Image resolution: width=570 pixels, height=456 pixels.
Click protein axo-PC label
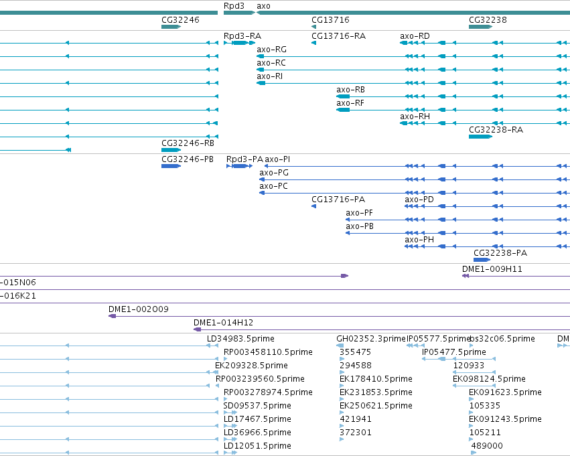coord(273,186)
